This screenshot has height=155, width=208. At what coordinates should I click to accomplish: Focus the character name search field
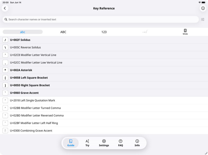(100, 20)
